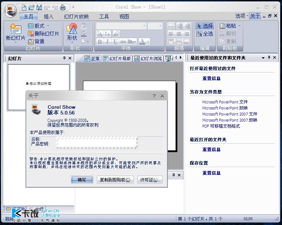The image size is (282, 225).
Task: Redo the action in the quick toolbar
Action: pos(55,7)
